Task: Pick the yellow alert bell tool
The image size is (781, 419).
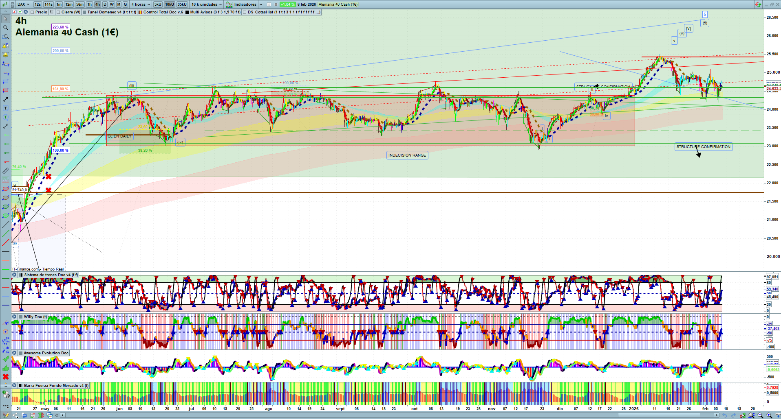Action: 6,55
